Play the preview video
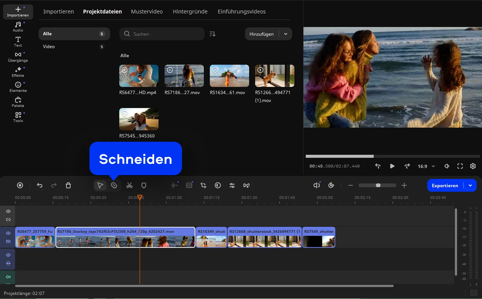This screenshot has width=482, height=299. pyautogui.click(x=392, y=166)
